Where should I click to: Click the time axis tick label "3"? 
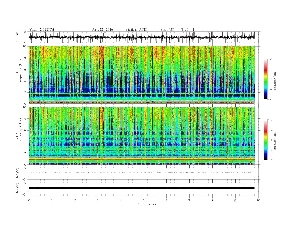[x=98, y=200]
